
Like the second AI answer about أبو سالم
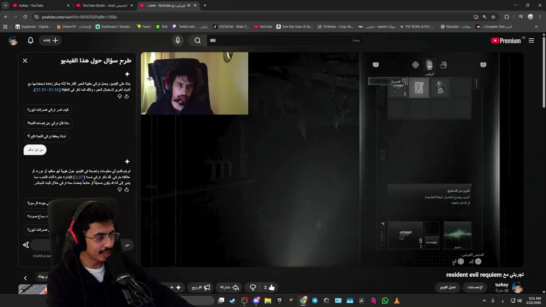[127, 189]
